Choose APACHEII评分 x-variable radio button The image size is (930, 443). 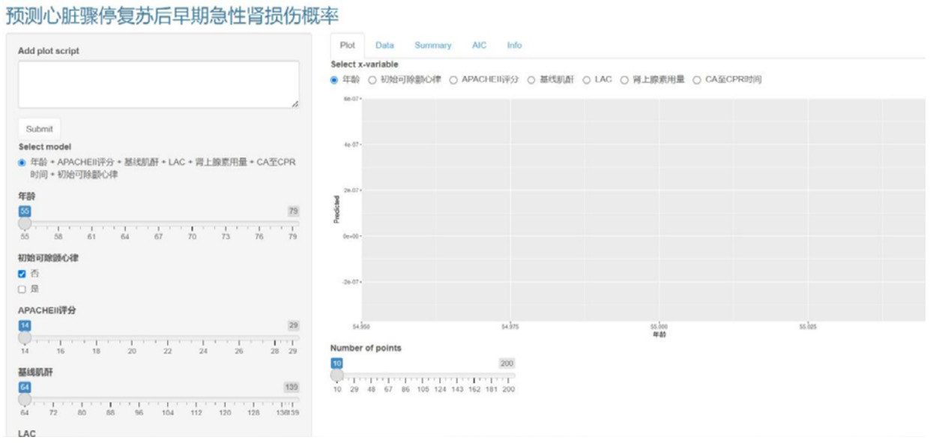[453, 79]
